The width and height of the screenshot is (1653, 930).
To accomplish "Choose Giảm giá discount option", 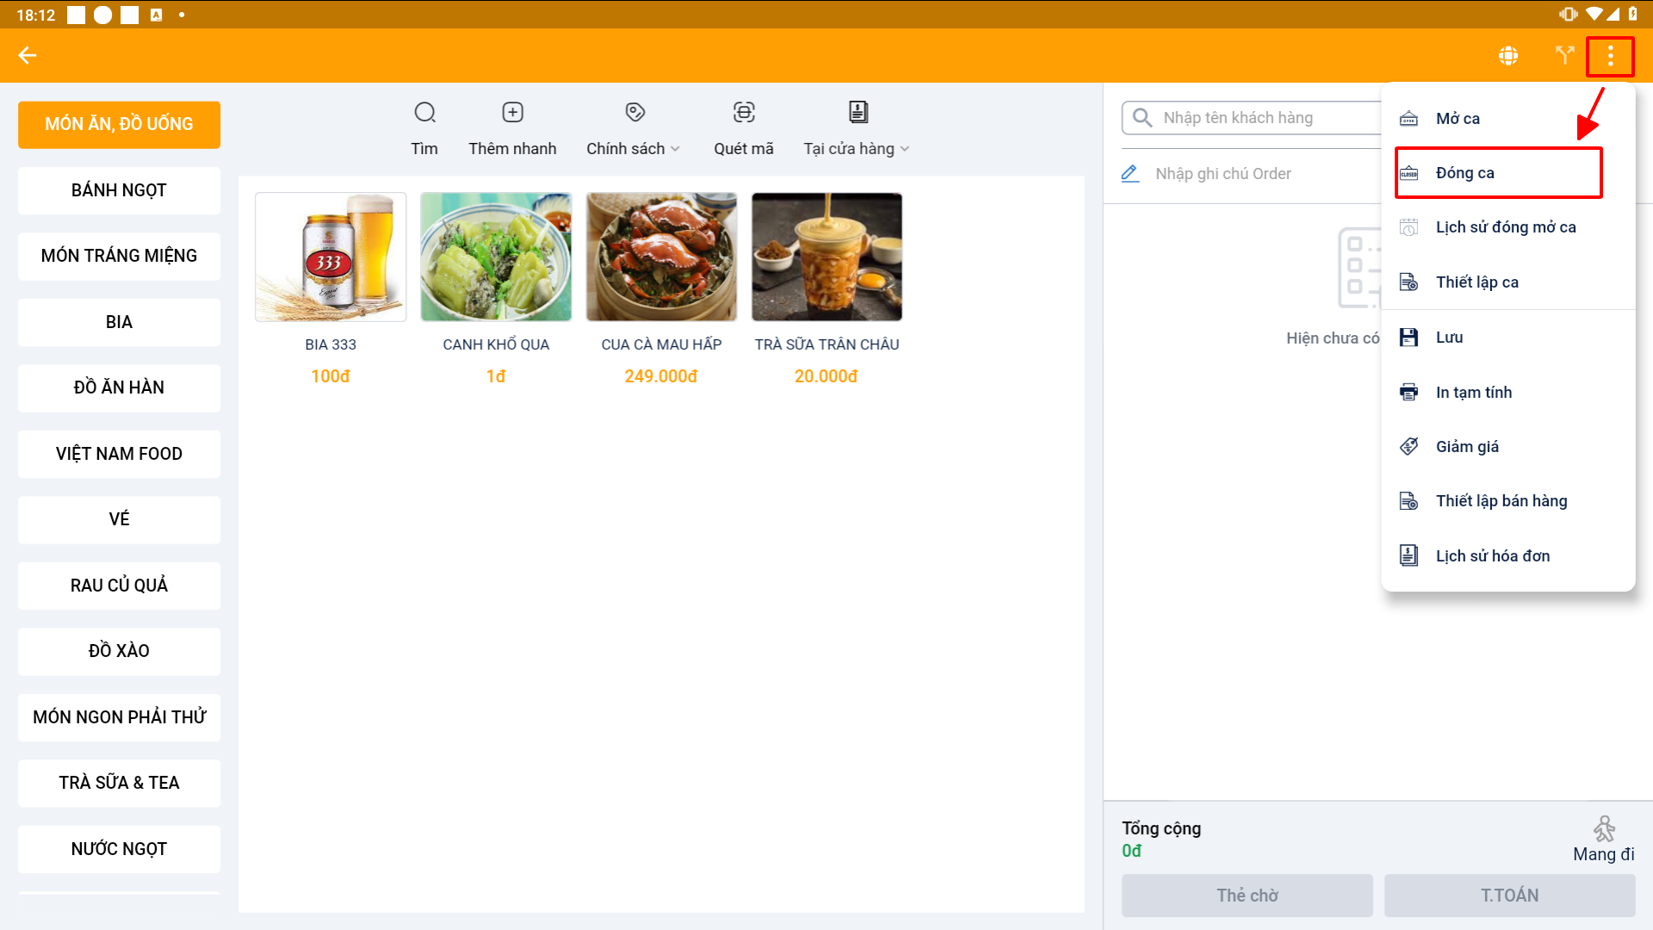I will 1467,447.
